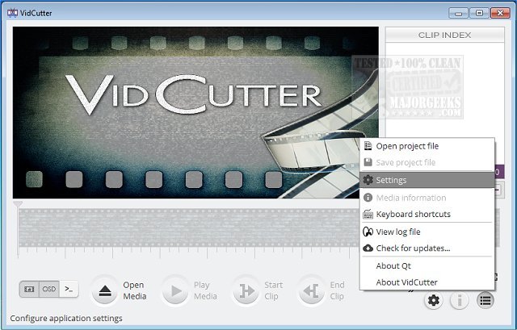Toggle the OSD on-screen display button
This screenshot has height=330, width=517.
point(48,289)
